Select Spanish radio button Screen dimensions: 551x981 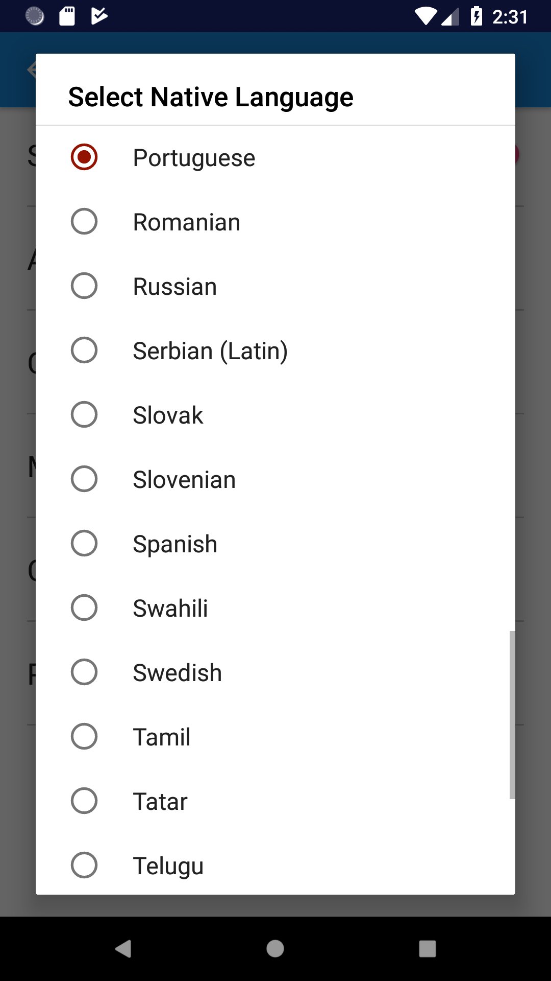coord(84,543)
